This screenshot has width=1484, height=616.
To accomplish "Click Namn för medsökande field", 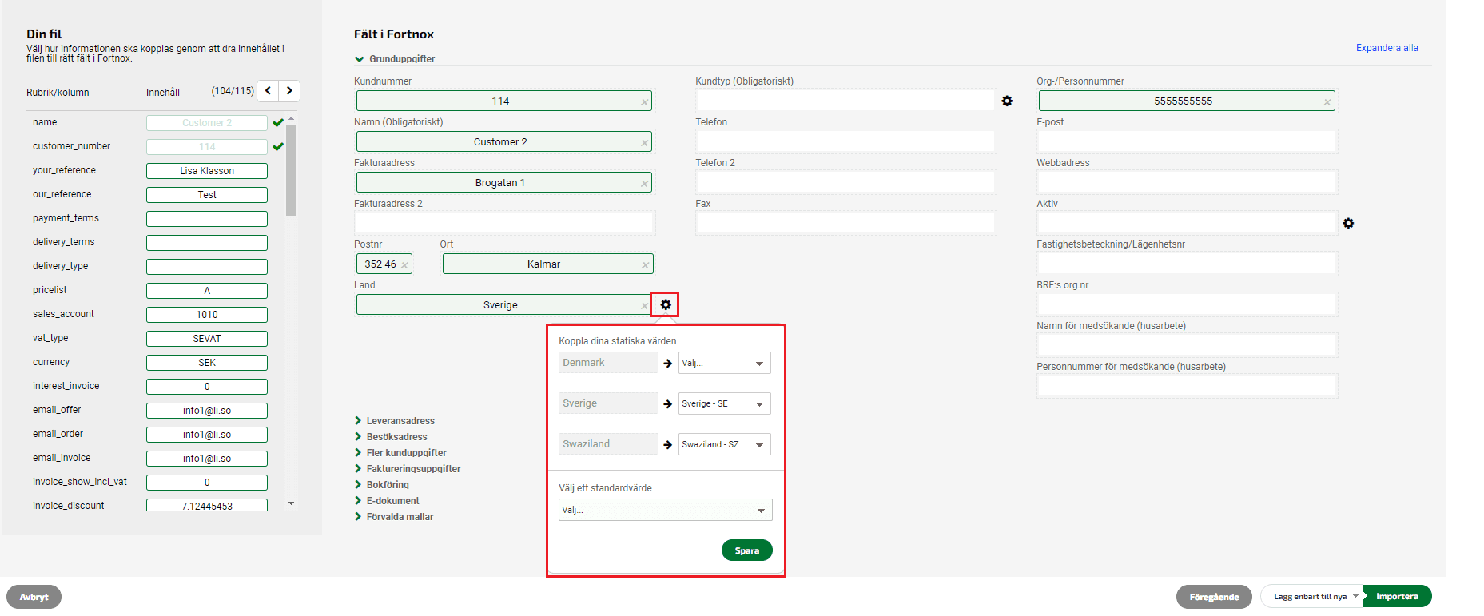I will 1187,345.
